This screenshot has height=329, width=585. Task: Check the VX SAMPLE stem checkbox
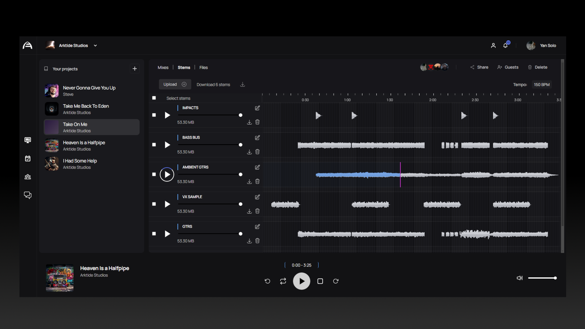tap(154, 204)
